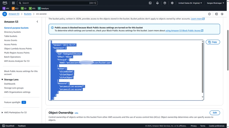Go to the Buckets breadcrumb link

coord(27,14)
